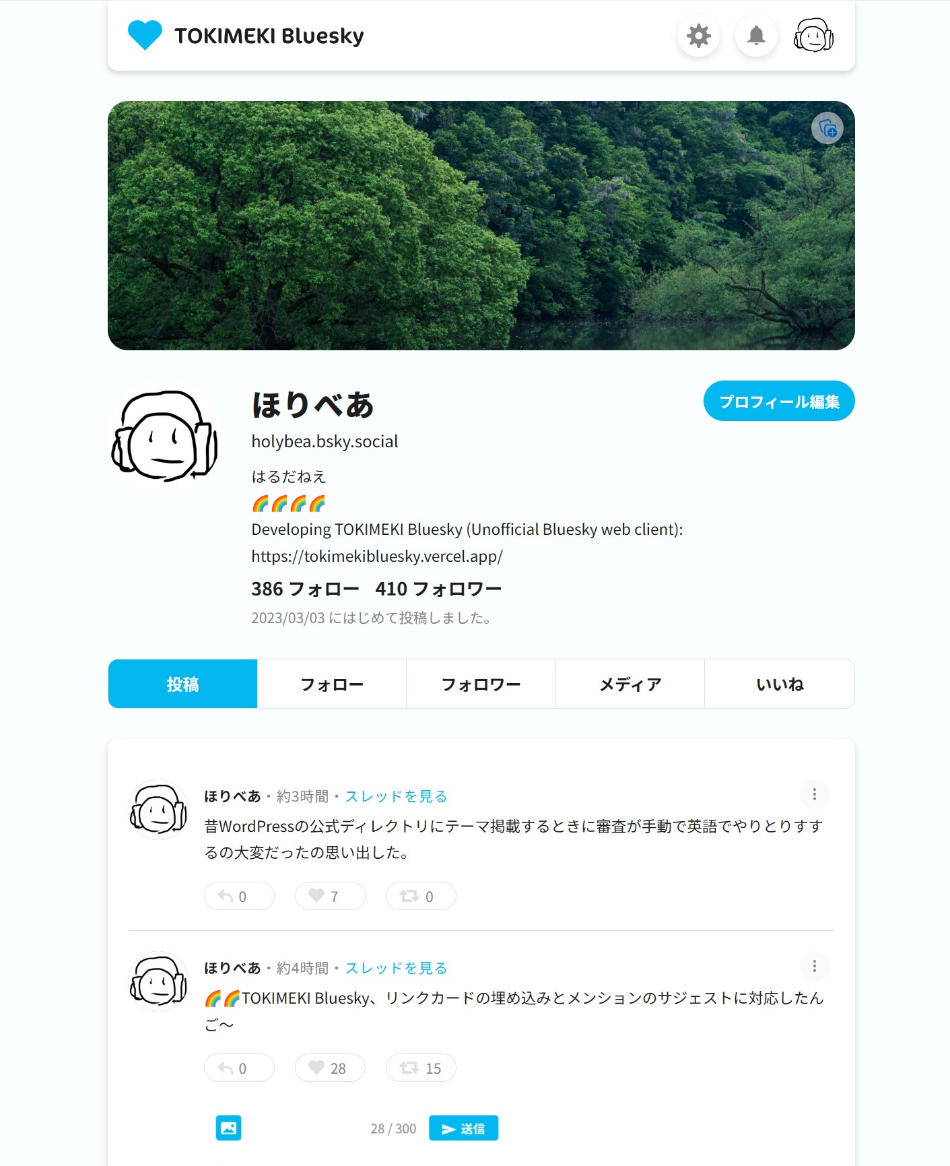Click the banner image change icon
Viewport: 950px width, 1166px height.
click(827, 128)
